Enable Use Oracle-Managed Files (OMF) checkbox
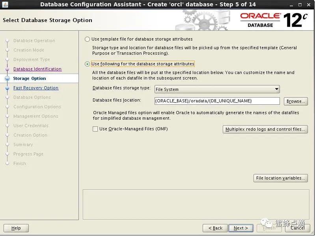The width and height of the screenshot is (315, 237). [95, 129]
